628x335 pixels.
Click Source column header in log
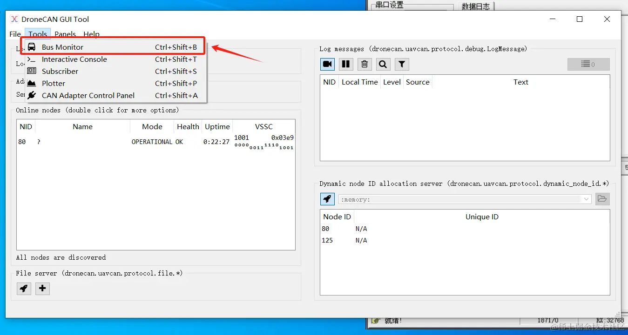pyautogui.click(x=418, y=82)
